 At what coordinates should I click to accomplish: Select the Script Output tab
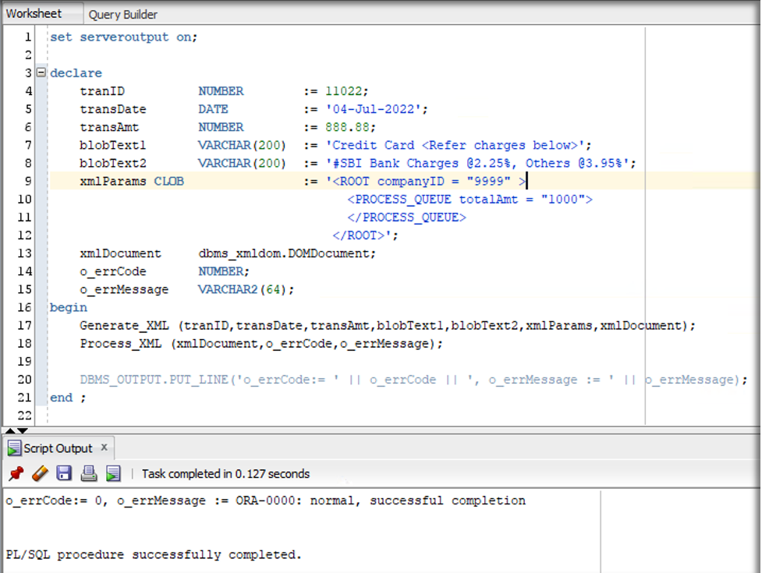[58, 448]
